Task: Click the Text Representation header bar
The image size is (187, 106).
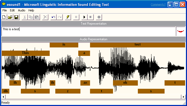Action: tap(93, 24)
